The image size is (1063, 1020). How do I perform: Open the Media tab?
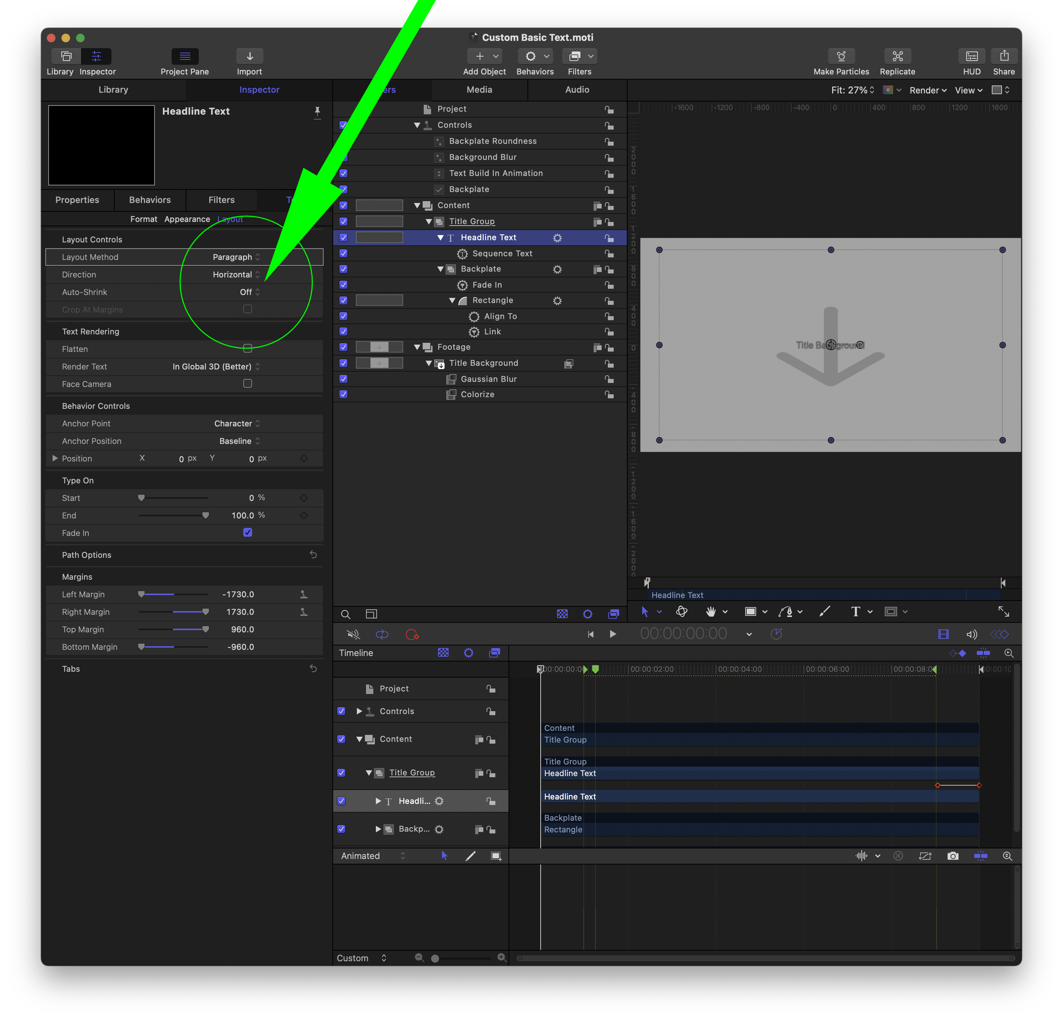479,89
